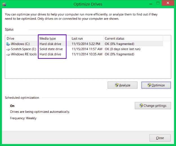Image resolution: width=176 pixels, height=146 pixels.
Task: Open the Change settings dialog
Action: (153, 106)
